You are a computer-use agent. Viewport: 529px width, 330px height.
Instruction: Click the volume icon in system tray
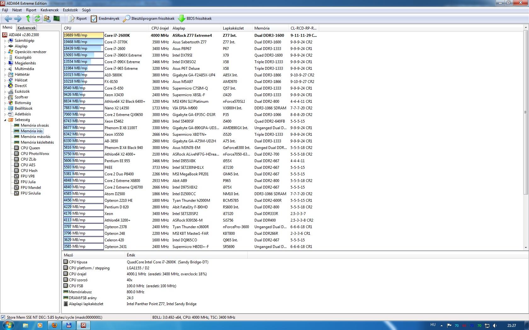495,326
